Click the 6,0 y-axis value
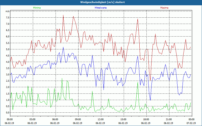Image resolution: width=202 pixels, height=126 pixels. point(8,37)
